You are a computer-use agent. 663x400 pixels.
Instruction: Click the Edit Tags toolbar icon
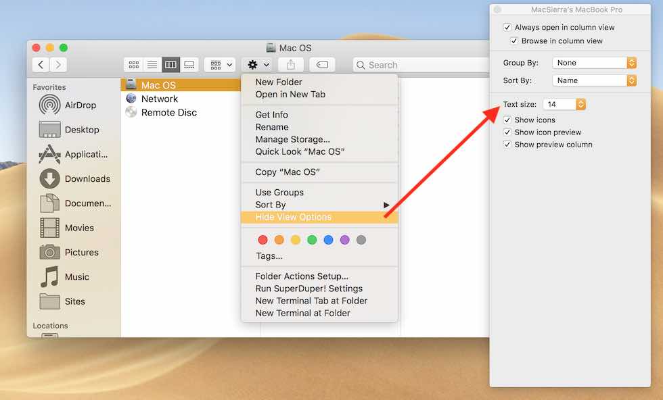click(322, 64)
